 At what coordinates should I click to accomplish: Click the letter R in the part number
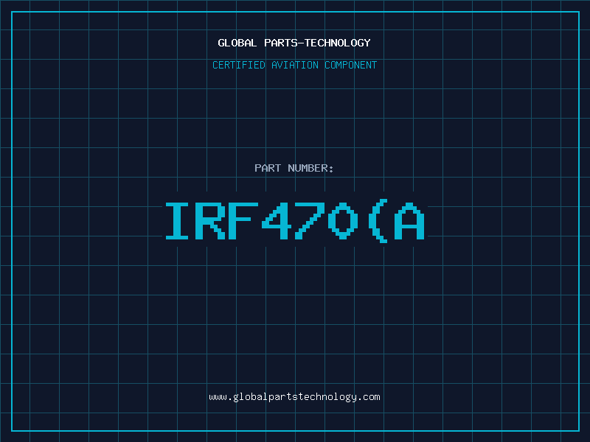click(x=210, y=221)
